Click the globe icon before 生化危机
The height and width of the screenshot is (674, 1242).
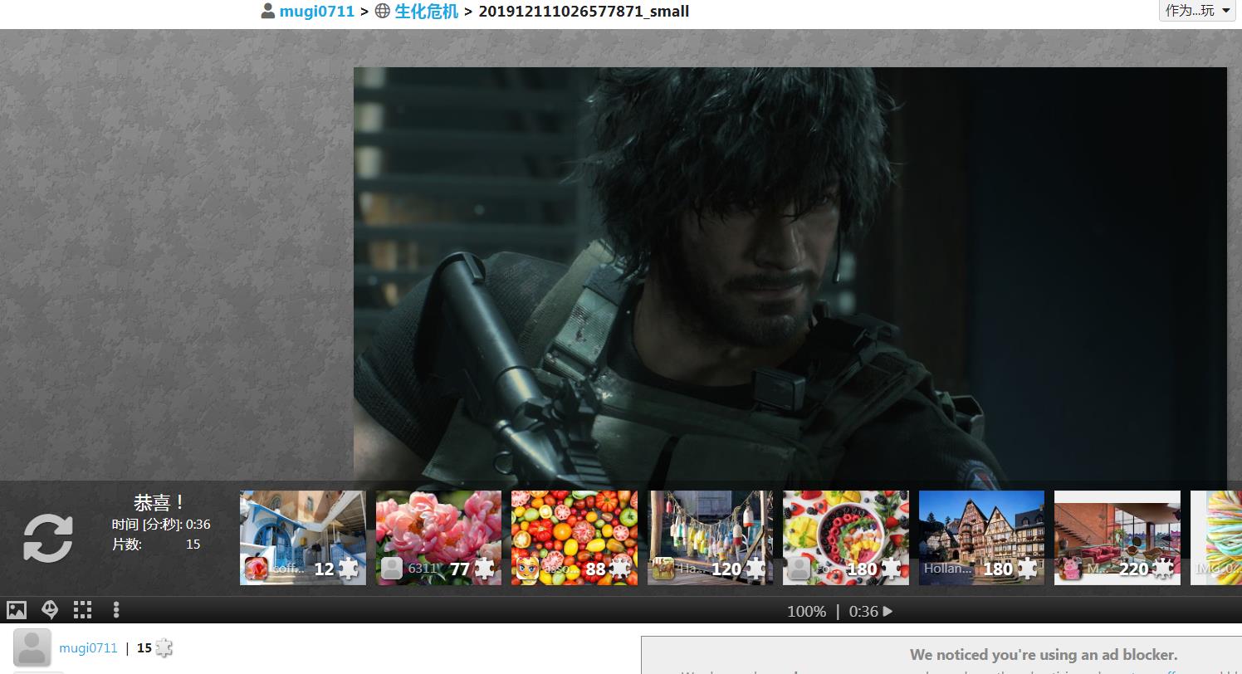tap(383, 12)
